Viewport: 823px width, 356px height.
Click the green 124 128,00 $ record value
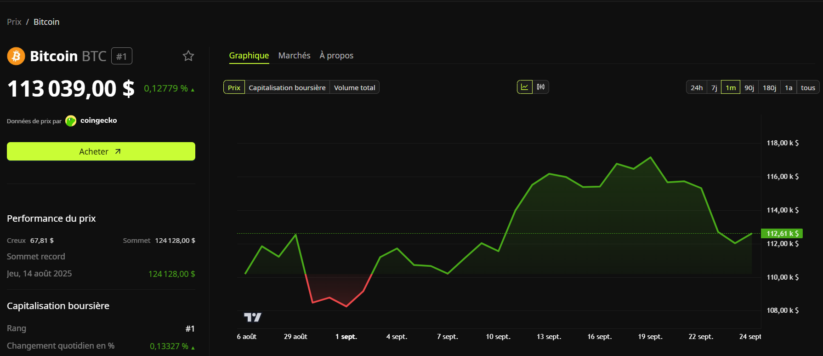tap(172, 274)
